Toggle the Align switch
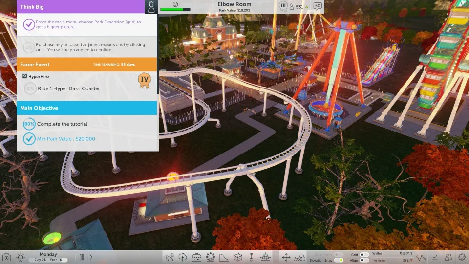The image size is (469, 264). click(364, 260)
